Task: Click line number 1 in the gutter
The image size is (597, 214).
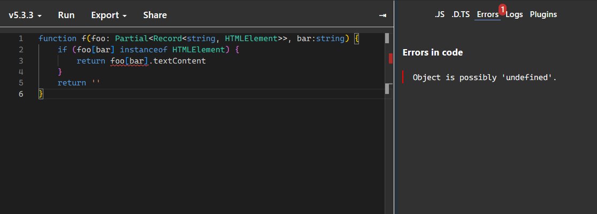Action: pyautogui.click(x=21, y=39)
